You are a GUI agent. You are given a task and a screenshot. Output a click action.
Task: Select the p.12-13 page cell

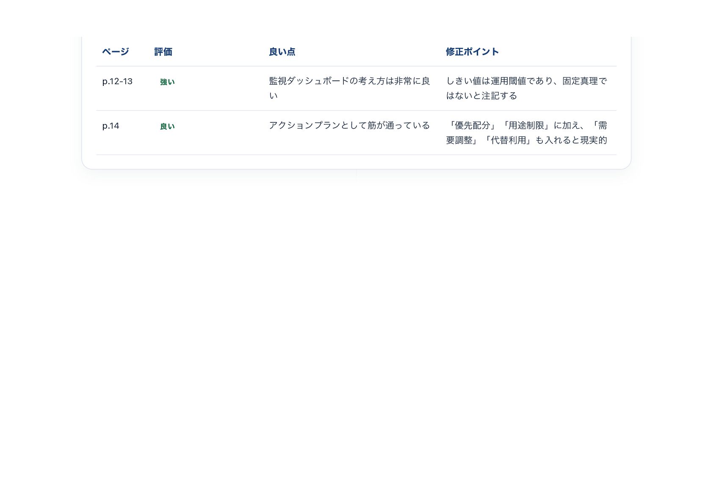coord(117,81)
